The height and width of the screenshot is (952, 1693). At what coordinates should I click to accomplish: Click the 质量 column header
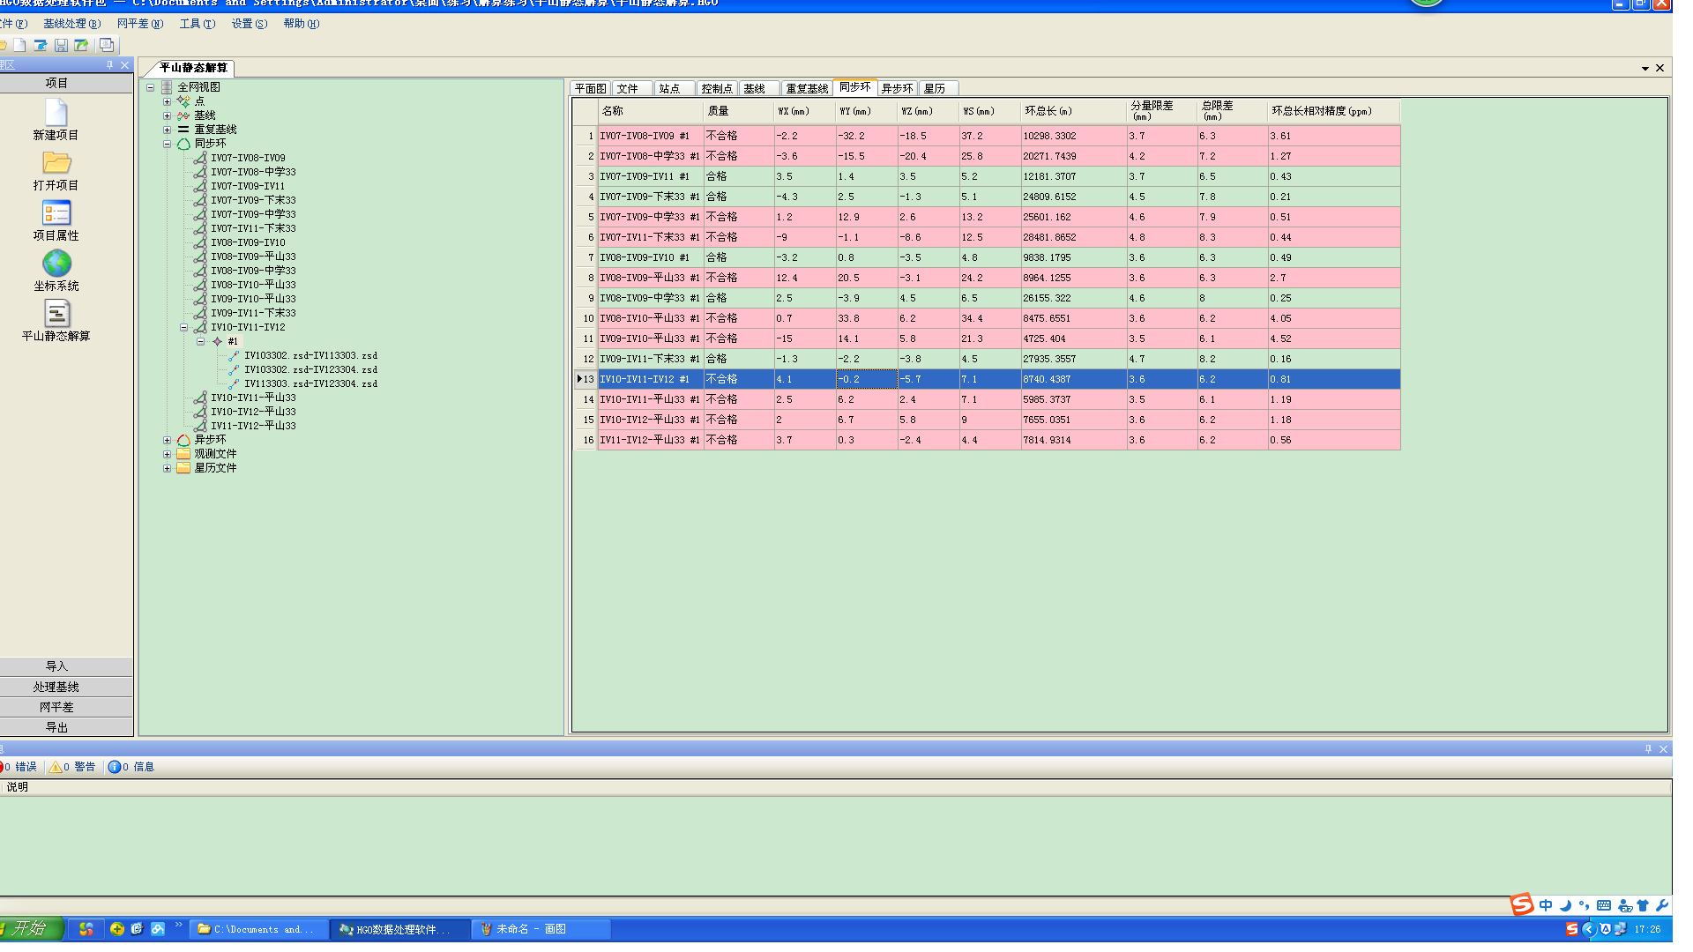click(738, 111)
